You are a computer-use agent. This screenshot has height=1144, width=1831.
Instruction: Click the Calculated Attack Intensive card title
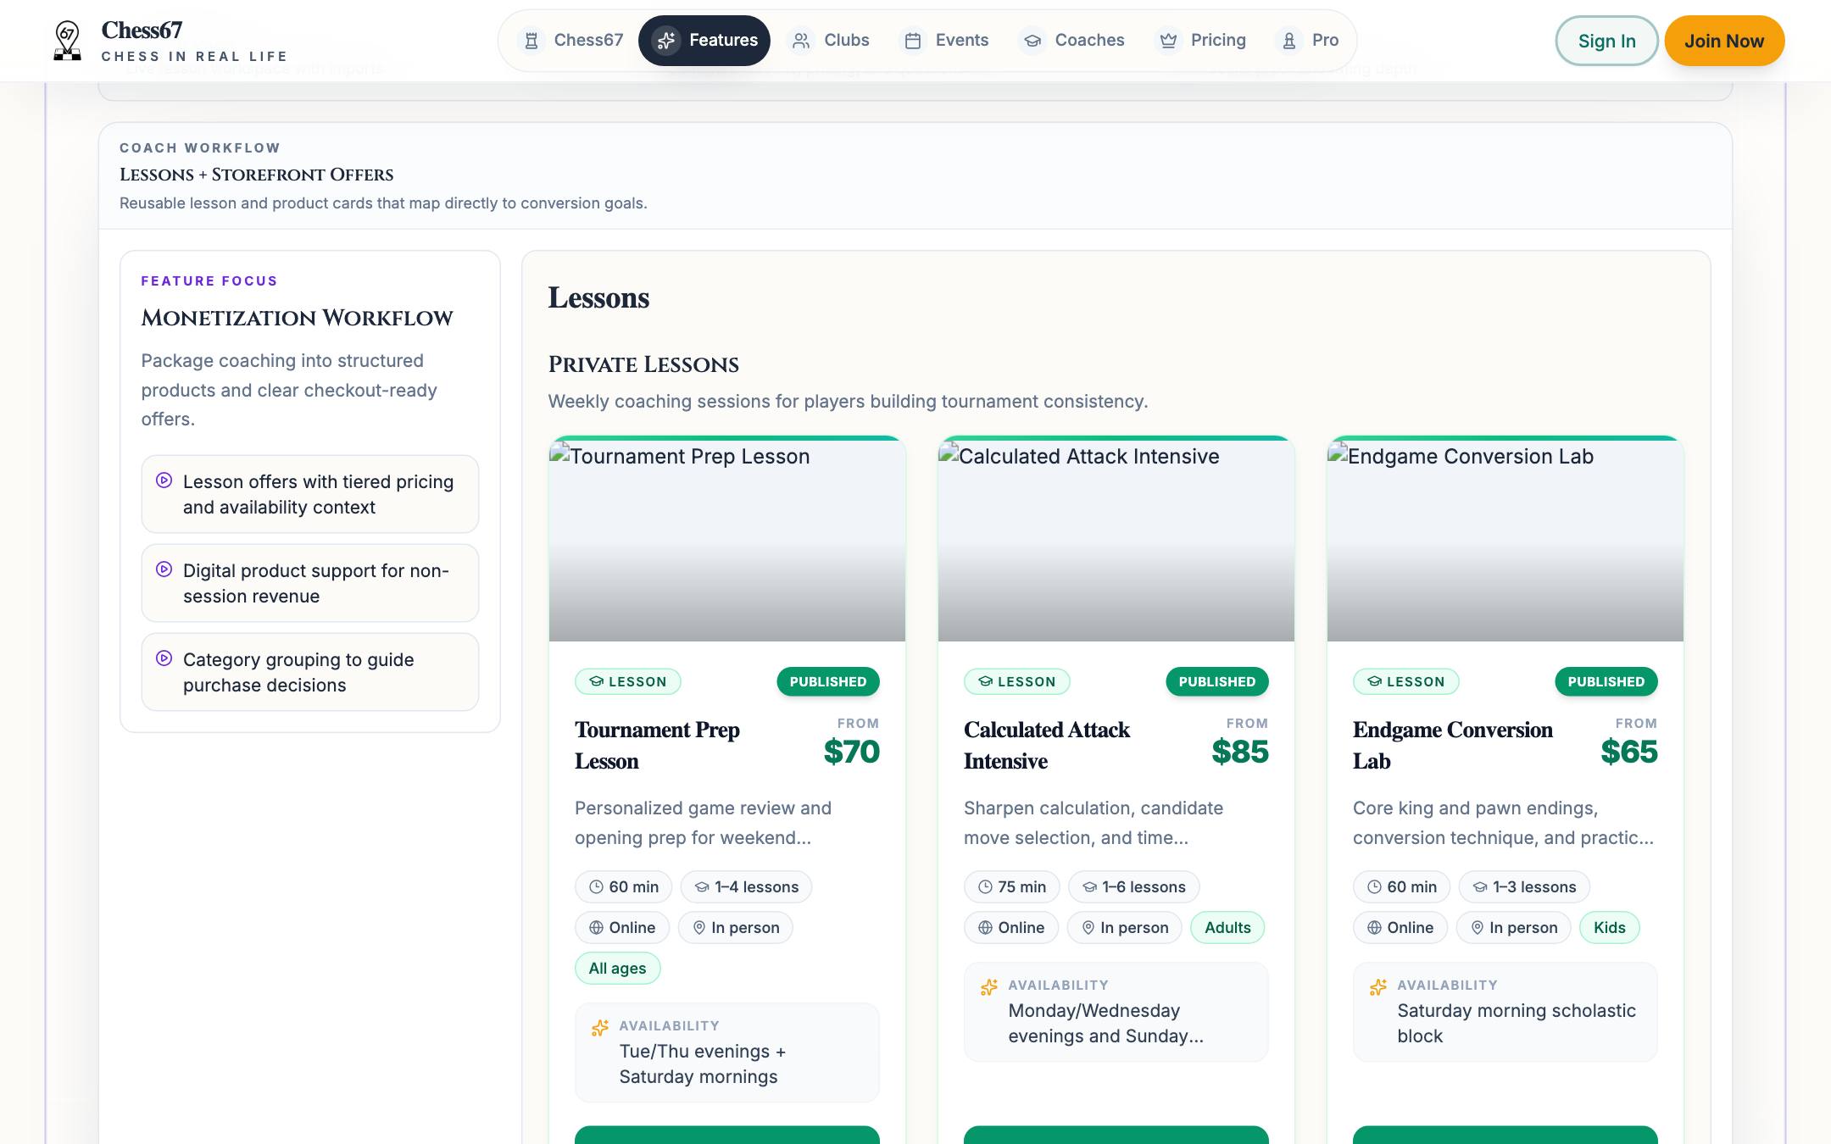[1047, 746]
